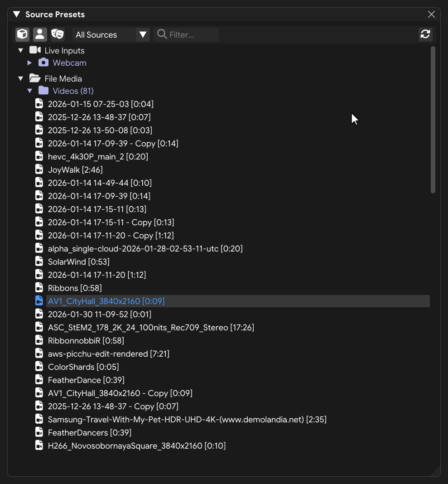Click video file icon beside hevc_4k30P_main_2
This screenshot has width=448, height=484.
pyautogui.click(x=39, y=156)
